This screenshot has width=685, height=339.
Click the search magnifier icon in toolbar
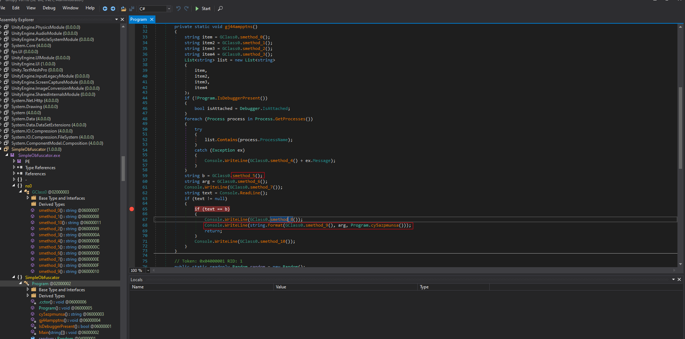click(221, 9)
